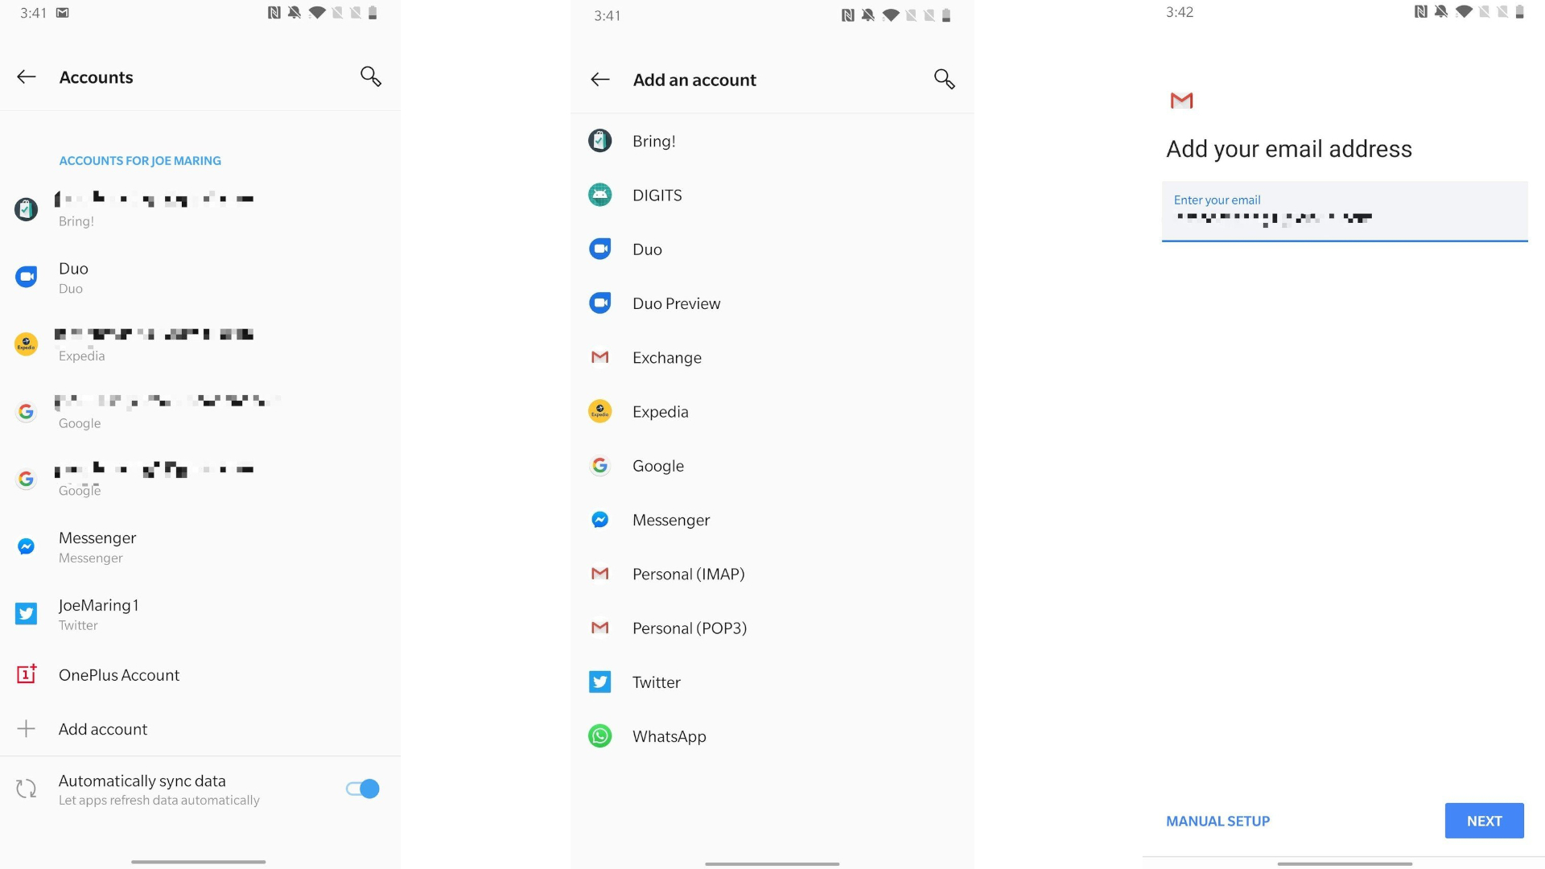Select the Duo account icon
Image resolution: width=1545 pixels, height=869 pixels.
[27, 276]
